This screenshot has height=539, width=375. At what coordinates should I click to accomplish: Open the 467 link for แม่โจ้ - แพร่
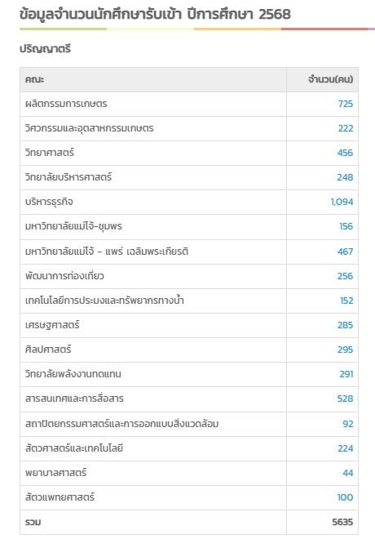(345, 252)
